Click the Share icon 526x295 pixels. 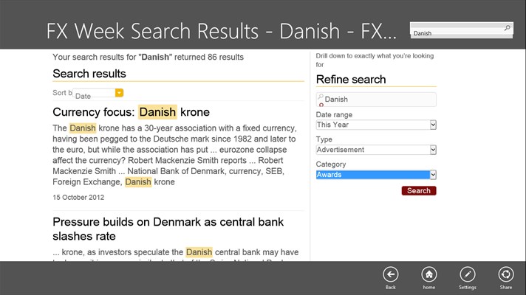505,274
